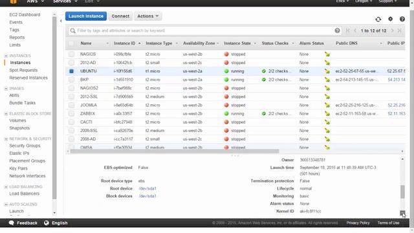Click the alarm icon for ZABBIX row
Image resolution: width=414 pixels, height=233 pixels.
click(x=327, y=114)
